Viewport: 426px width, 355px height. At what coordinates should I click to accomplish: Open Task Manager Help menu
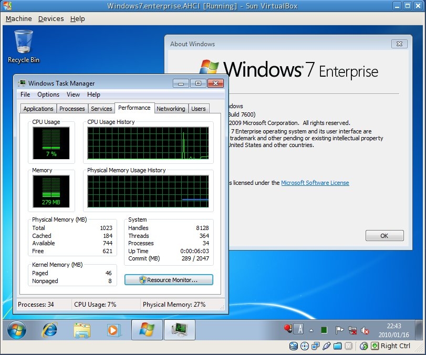point(93,95)
